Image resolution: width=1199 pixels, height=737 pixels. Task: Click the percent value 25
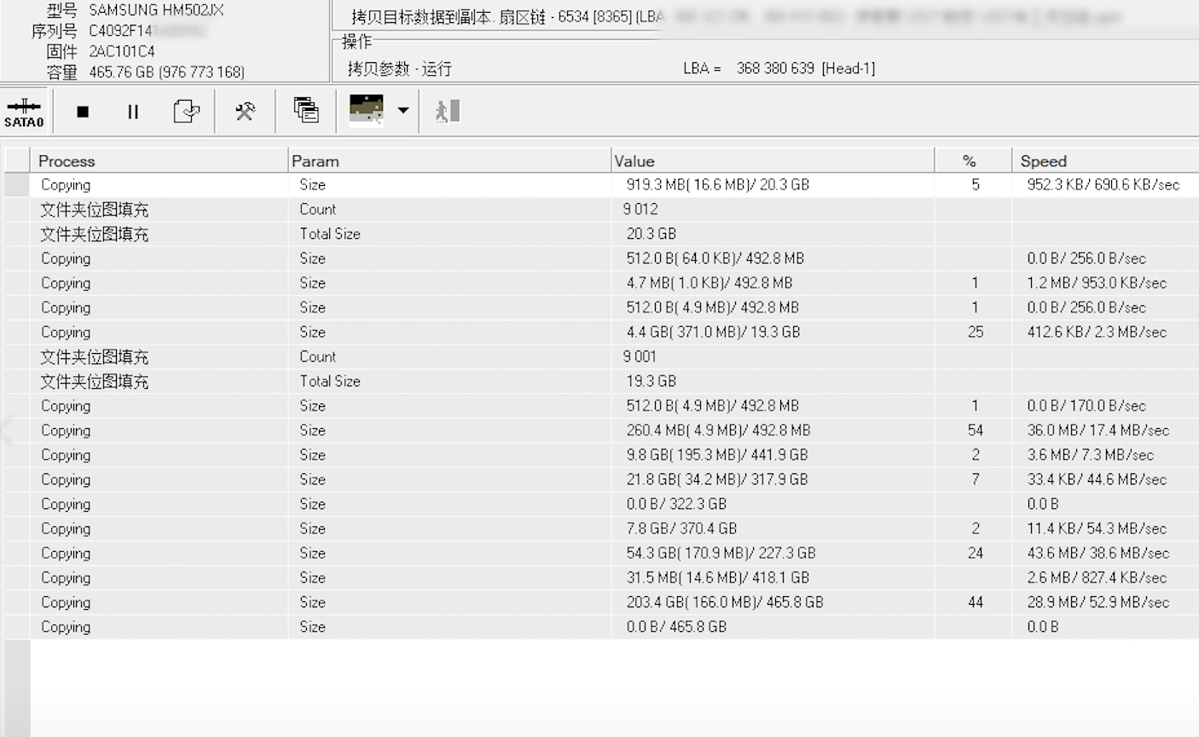click(x=976, y=333)
